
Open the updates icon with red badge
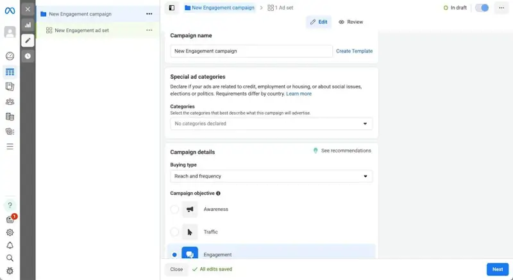click(10, 219)
